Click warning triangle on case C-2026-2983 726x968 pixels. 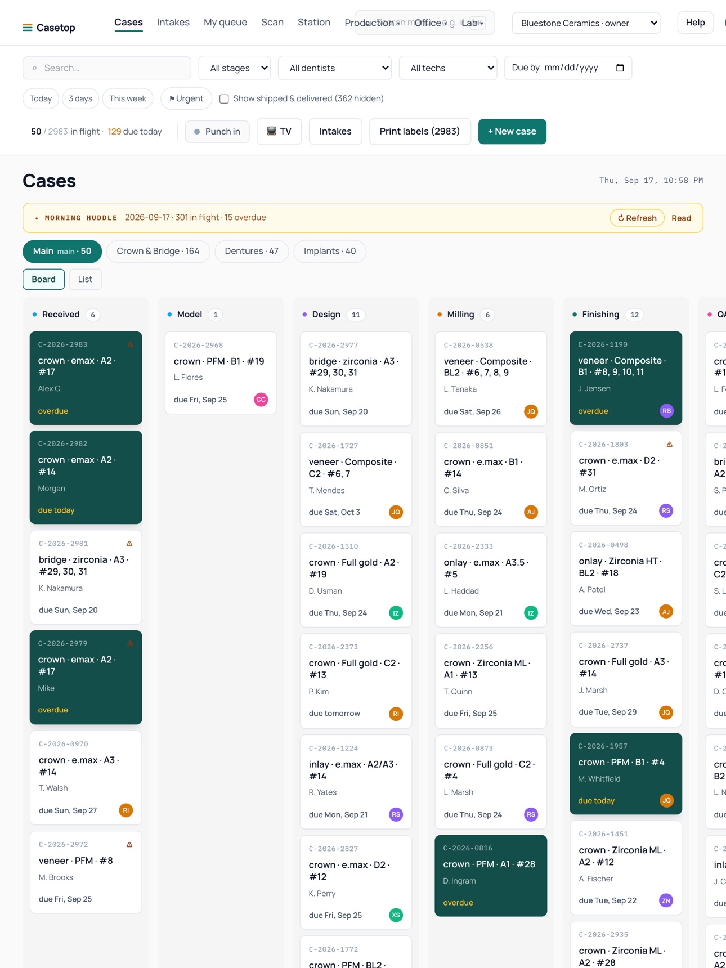click(130, 344)
